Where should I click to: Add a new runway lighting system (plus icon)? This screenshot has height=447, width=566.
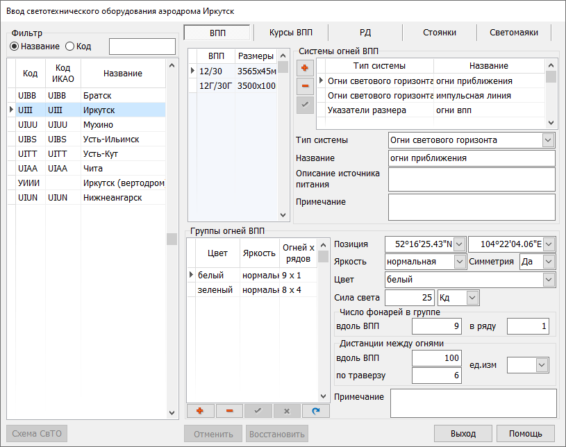point(304,67)
